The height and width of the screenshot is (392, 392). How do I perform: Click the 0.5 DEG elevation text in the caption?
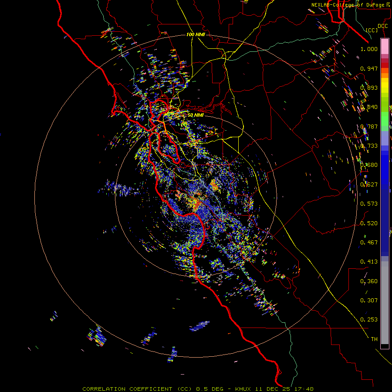(210, 389)
